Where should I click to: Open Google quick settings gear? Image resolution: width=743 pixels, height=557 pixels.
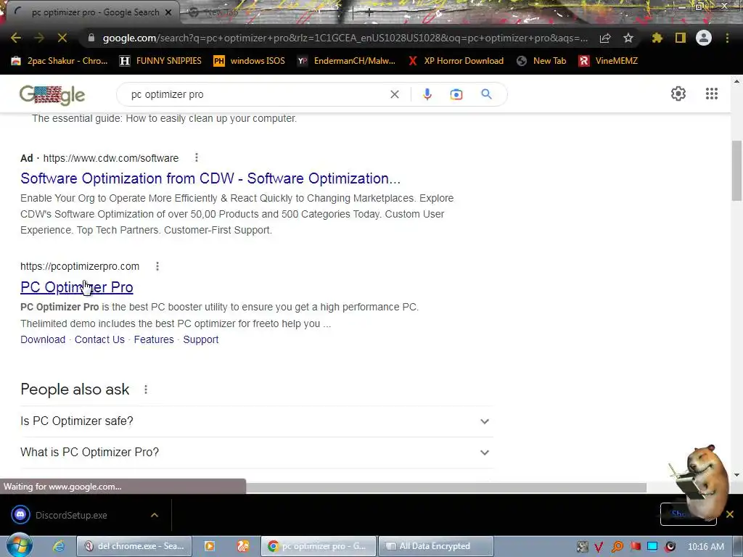678,94
